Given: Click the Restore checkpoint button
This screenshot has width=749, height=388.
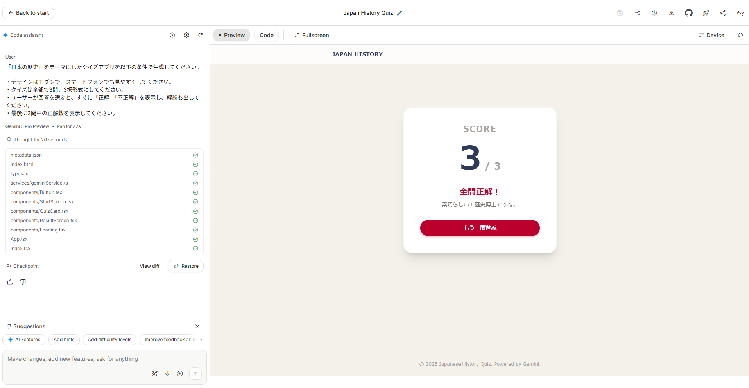Looking at the screenshot, I should pyautogui.click(x=186, y=266).
